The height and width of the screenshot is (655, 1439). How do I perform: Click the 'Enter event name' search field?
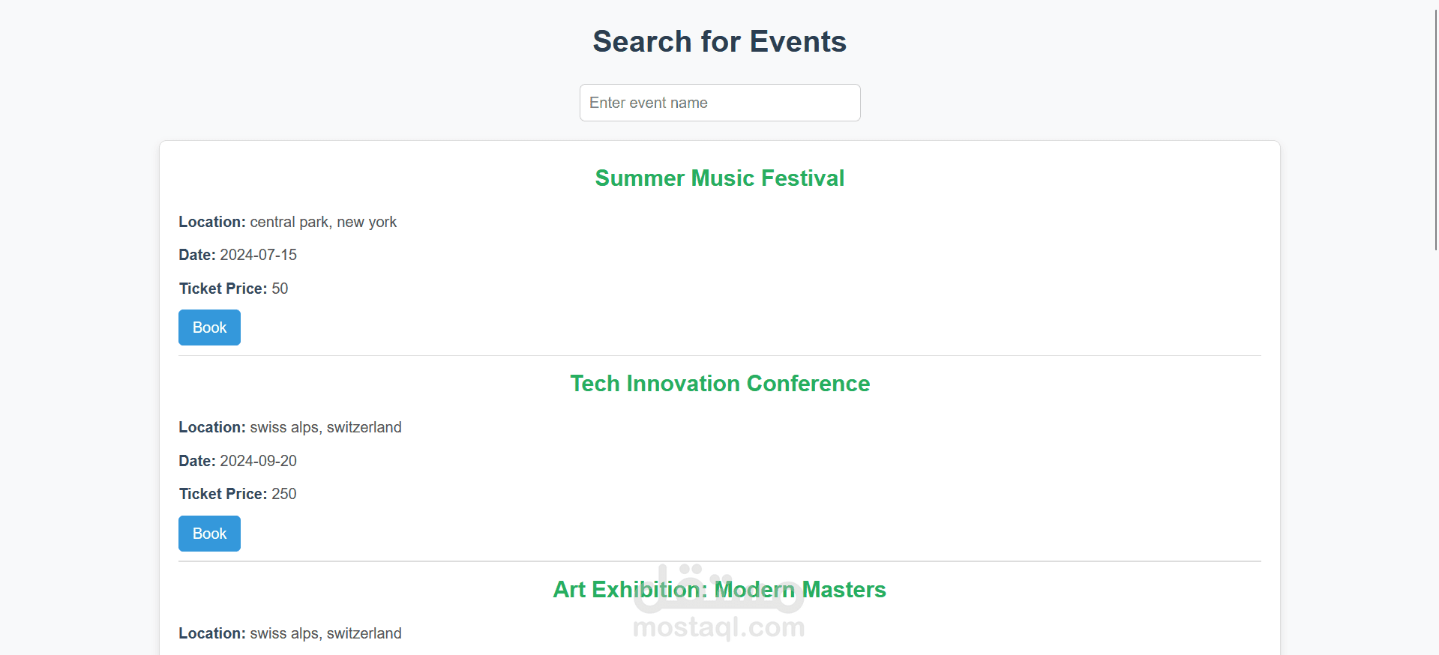pyautogui.click(x=720, y=103)
